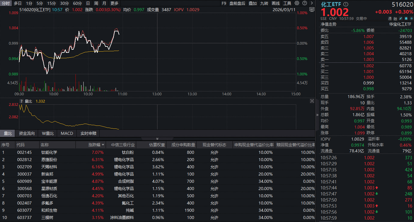Open the chart settings gear icon
Image resolution: width=414 pixels, height=222 pixels.
click(x=297, y=3)
